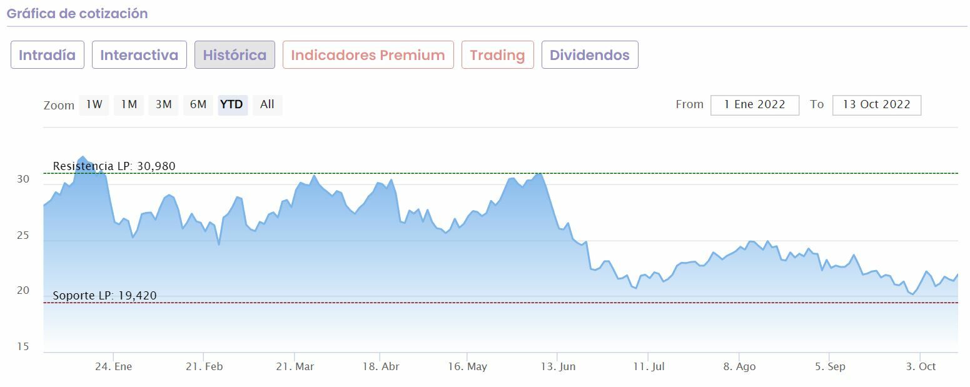Click the 13. Jun axis date marker

point(558,367)
